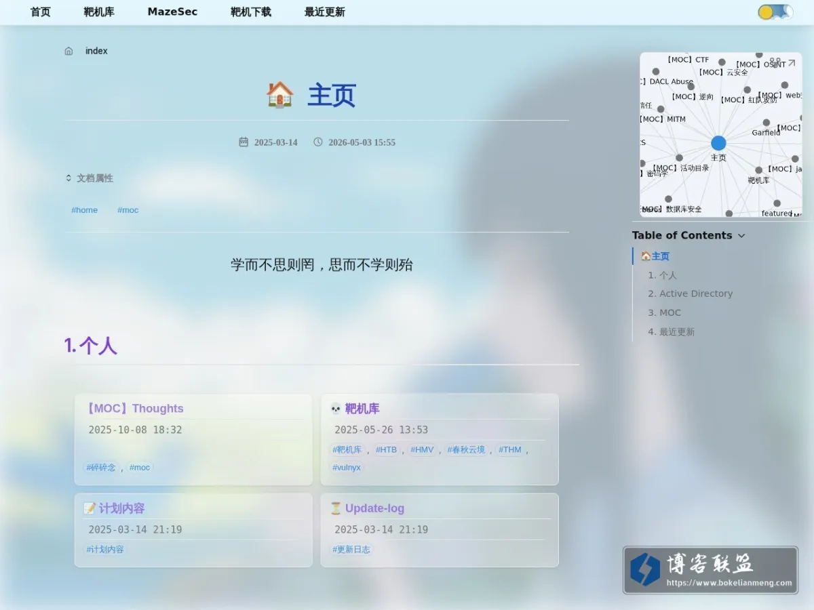Click the house emoji in page title
Image resolution: width=814 pixels, height=610 pixels.
(279, 95)
